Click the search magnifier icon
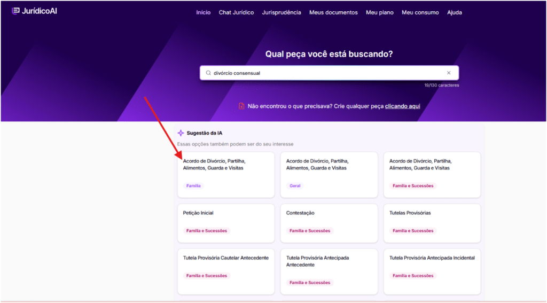The height and width of the screenshot is (303, 547). click(208, 73)
